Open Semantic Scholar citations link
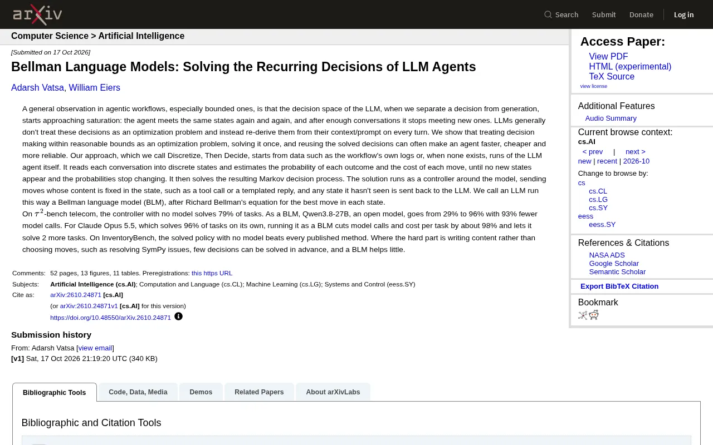The height and width of the screenshot is (445, 713). pos(617,272)
